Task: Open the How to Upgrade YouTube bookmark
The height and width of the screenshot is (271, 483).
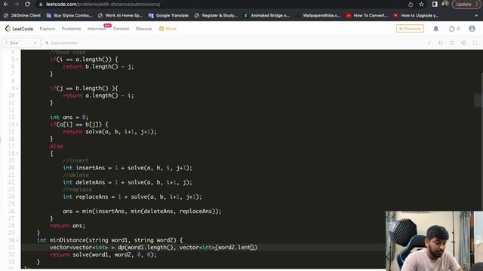Action: click(x=416, y=15)
